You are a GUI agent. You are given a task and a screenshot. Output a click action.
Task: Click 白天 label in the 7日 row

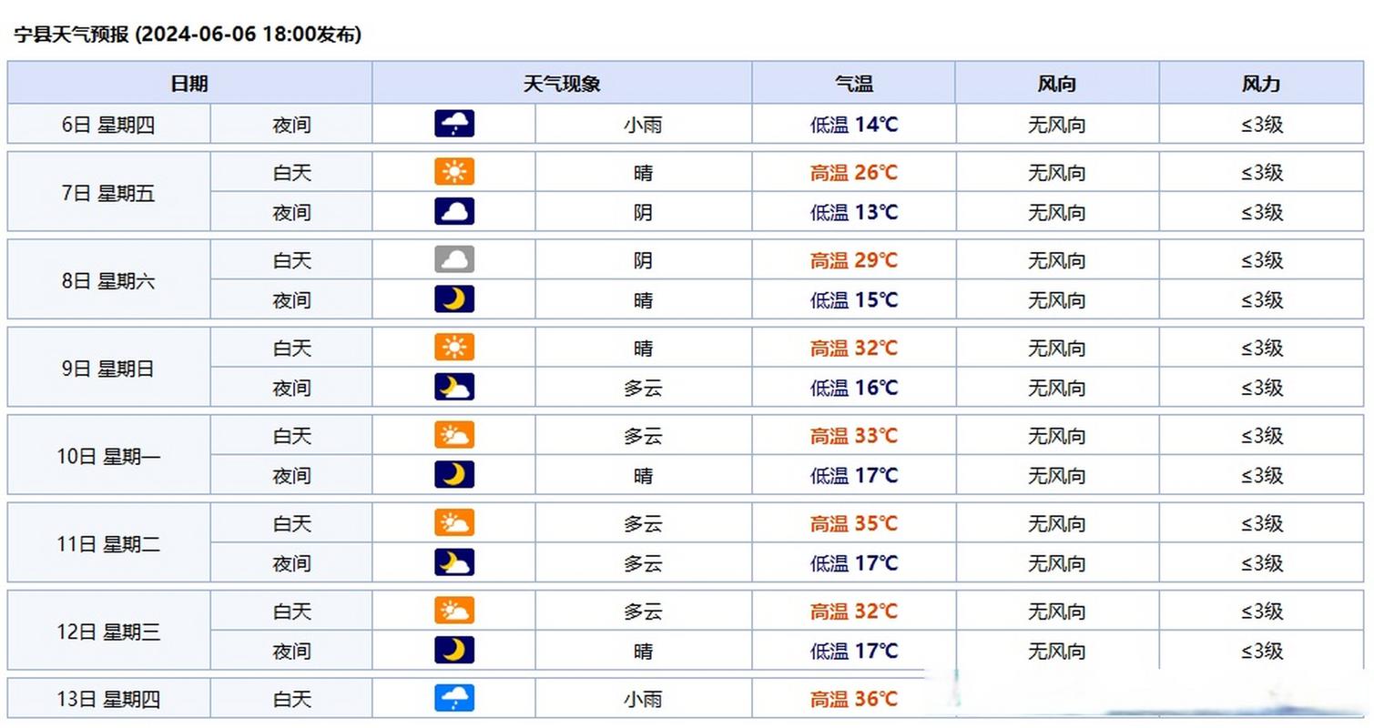coord(291,173)
